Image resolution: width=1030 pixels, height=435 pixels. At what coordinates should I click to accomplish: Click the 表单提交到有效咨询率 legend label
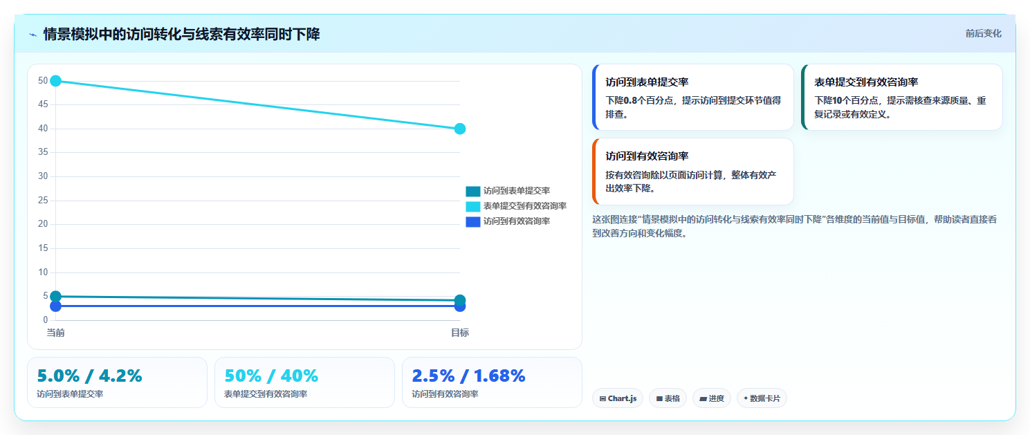[525, 206]
